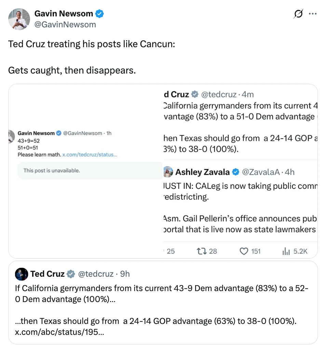Click Ashley Zavala's verified checkmark
The width and height of the screenshot is (324, 353).
tap(235, 172)
